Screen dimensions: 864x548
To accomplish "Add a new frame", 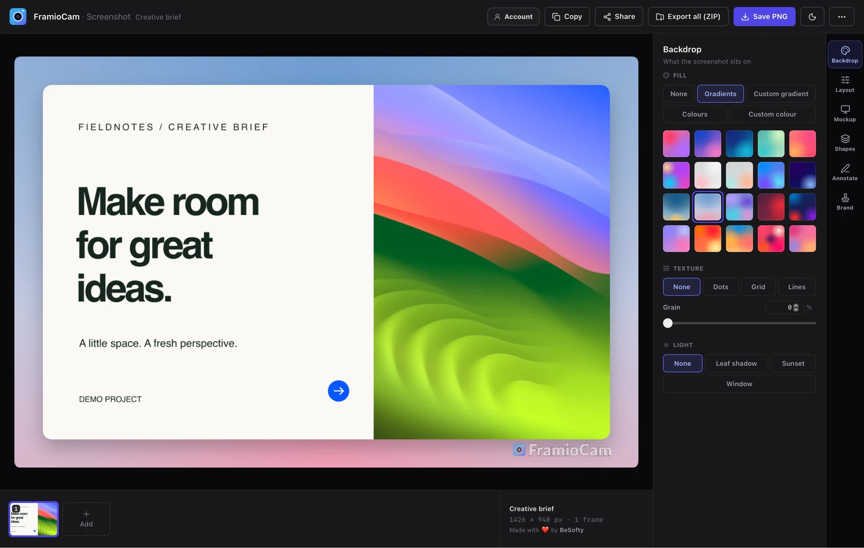I will point(86,519).
